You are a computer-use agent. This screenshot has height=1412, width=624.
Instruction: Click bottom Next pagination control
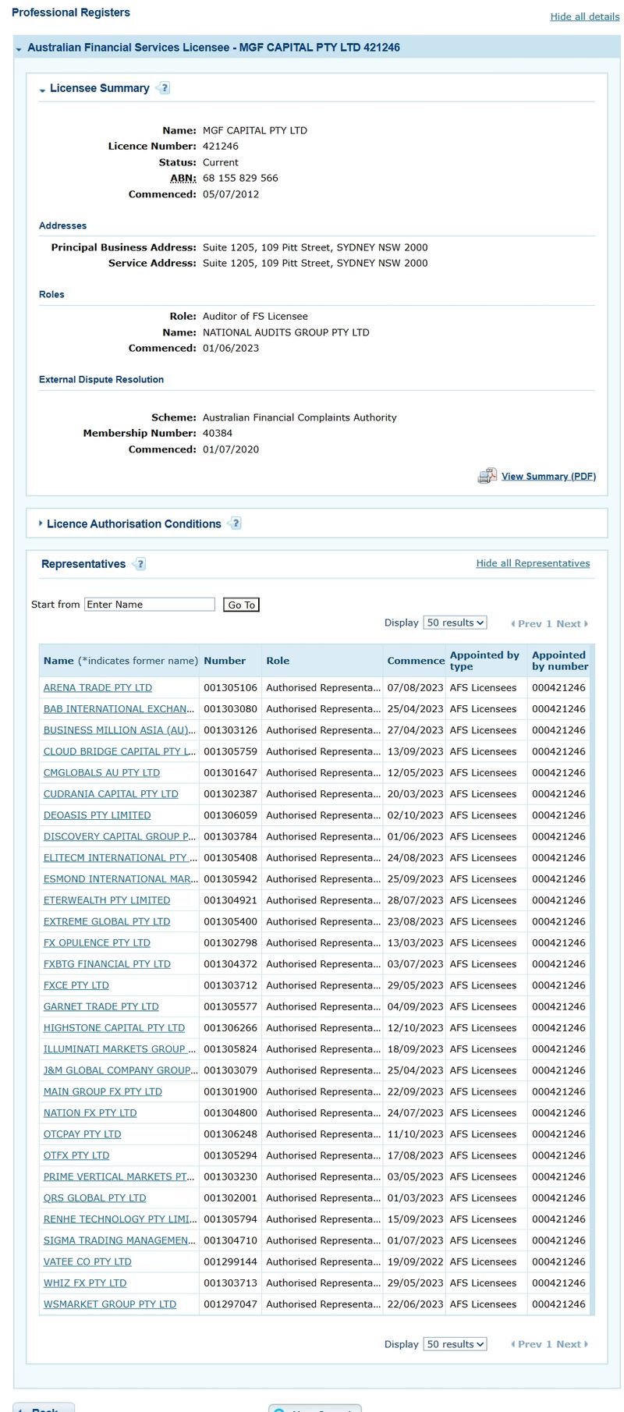[x=572, y=1344]
